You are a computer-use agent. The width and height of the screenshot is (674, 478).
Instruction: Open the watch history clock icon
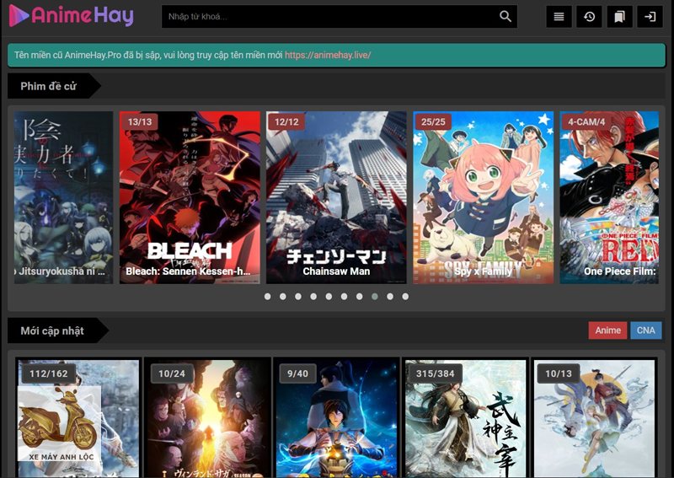(589, 17)
